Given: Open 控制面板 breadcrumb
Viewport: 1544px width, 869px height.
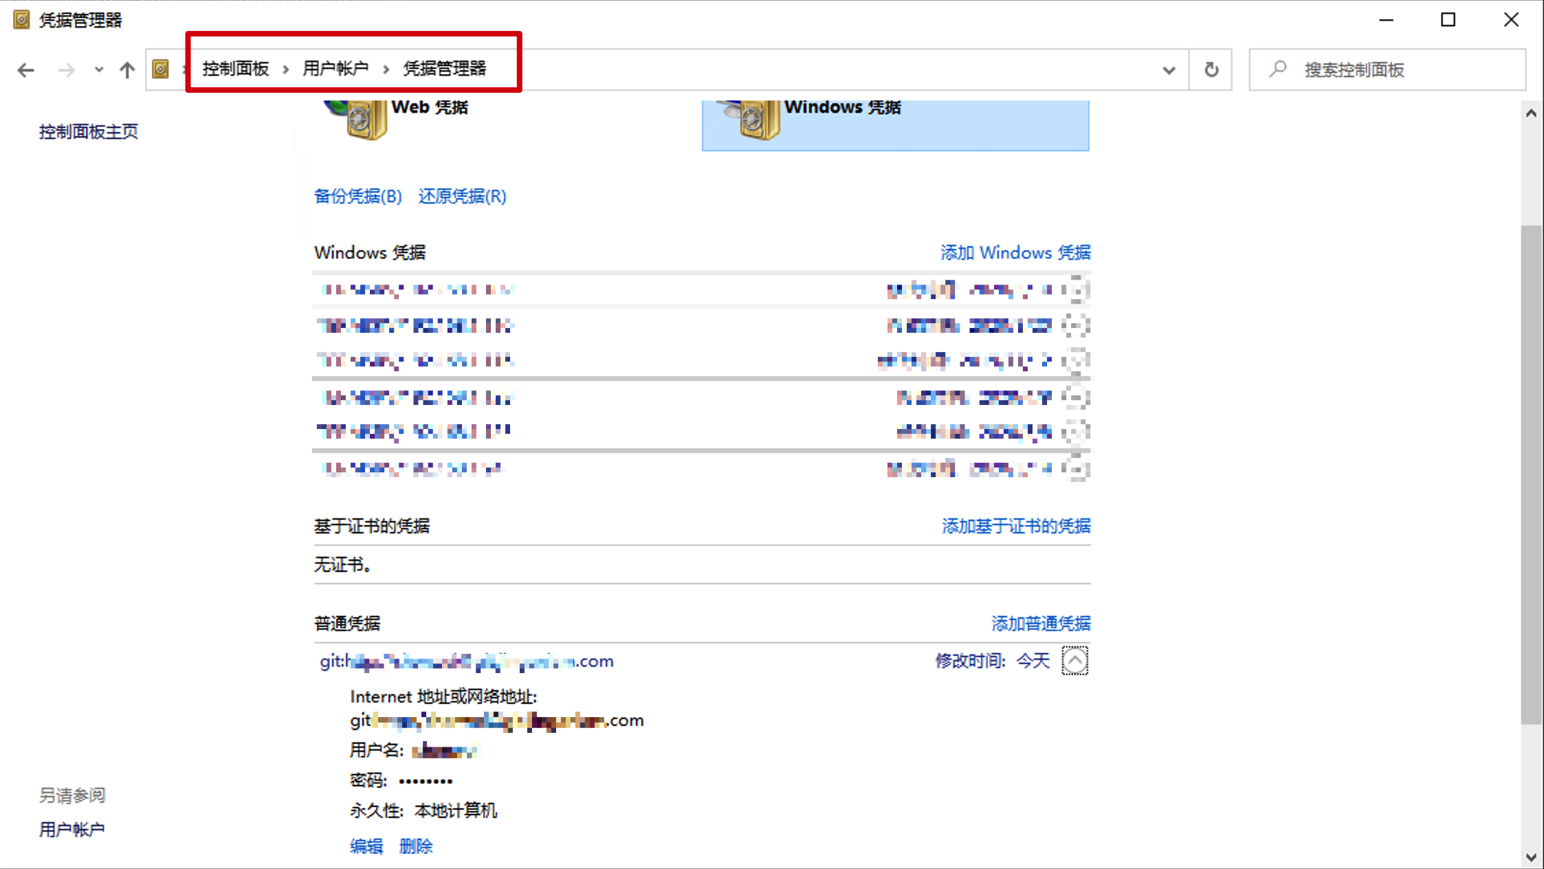Looking at the screenshot, I should 235,69.
